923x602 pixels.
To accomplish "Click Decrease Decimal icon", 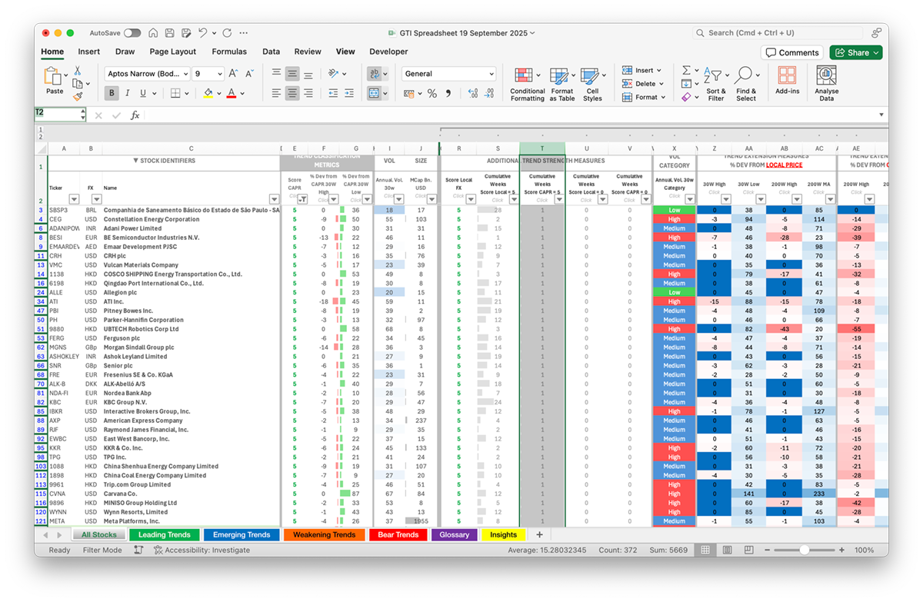I will coord(490,94).
